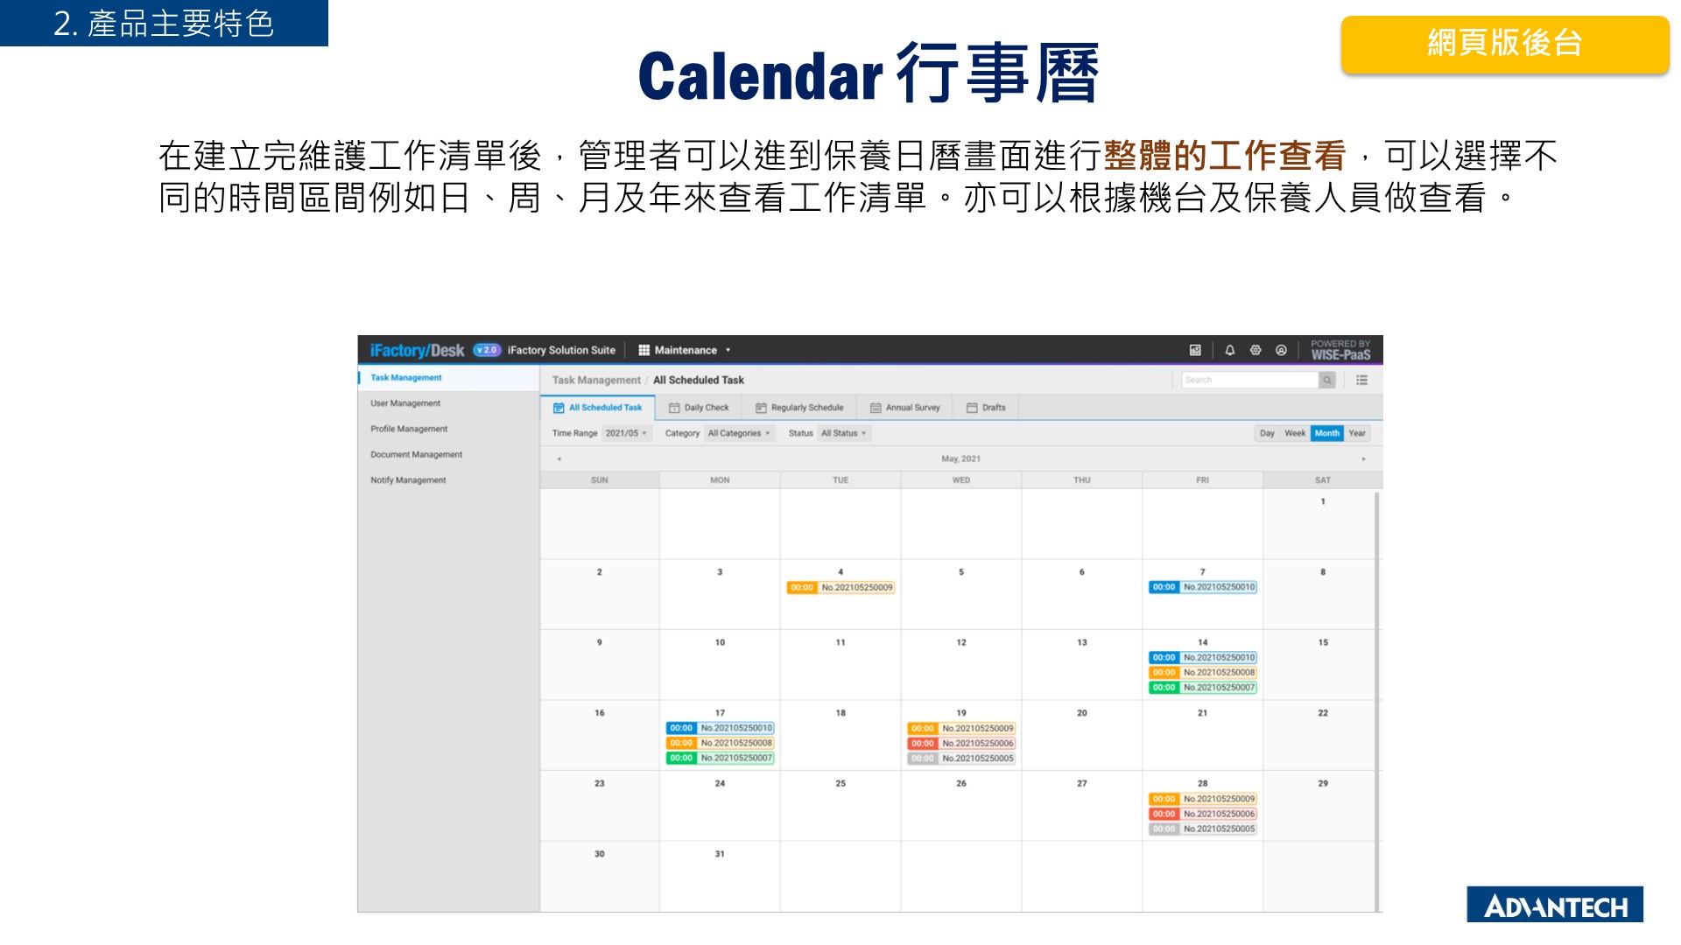
Task: Open the All Status dropdown
Action: pos(844,433)
